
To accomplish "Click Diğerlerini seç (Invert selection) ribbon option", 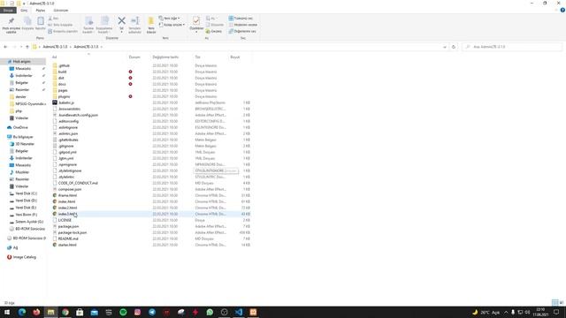I will (x=242, y=32).
